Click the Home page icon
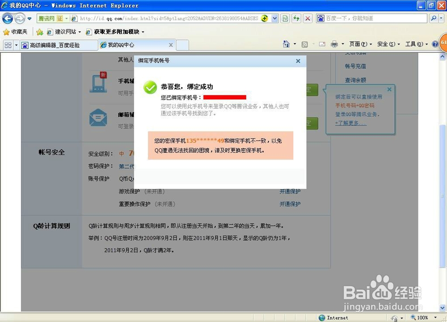447x322 pixels. click(286, 44)
